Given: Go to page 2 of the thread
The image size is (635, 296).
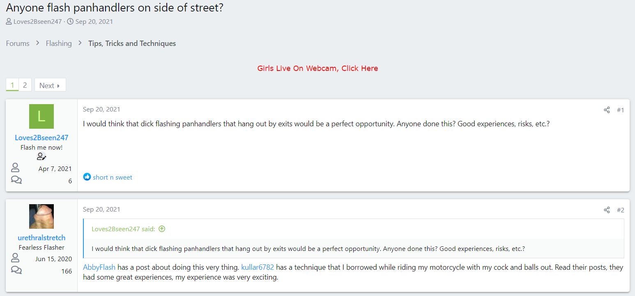Looking at the screenshot, I should [x=25, y=85].
